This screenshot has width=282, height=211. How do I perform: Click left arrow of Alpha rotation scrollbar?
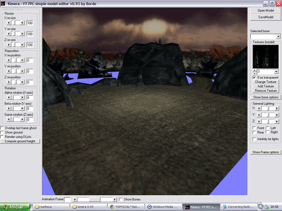click(x=9, y=98)
